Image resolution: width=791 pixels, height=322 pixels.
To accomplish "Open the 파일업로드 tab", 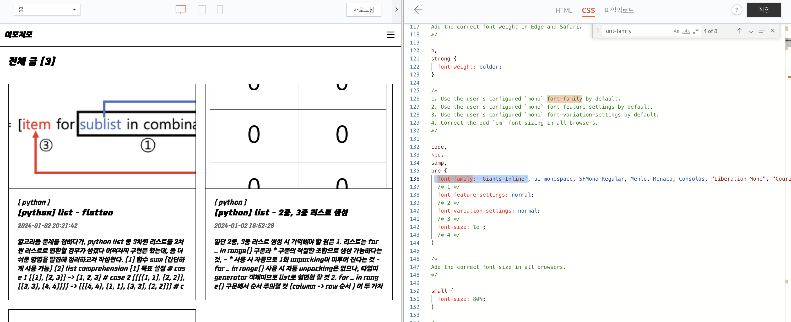I will point(619,10).
